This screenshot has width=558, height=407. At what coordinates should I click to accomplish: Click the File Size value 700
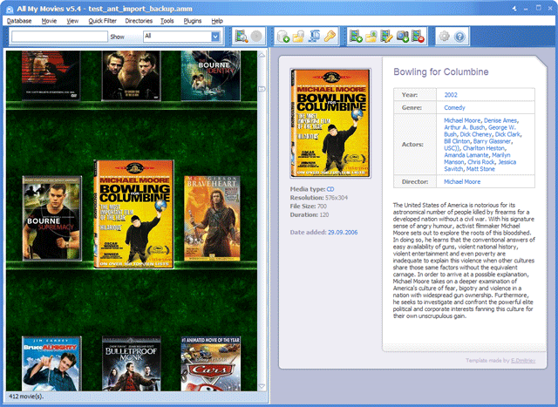point(322,207)
